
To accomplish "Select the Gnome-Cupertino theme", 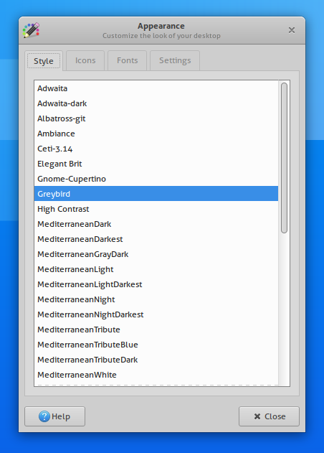I will [x=156, y=179].
